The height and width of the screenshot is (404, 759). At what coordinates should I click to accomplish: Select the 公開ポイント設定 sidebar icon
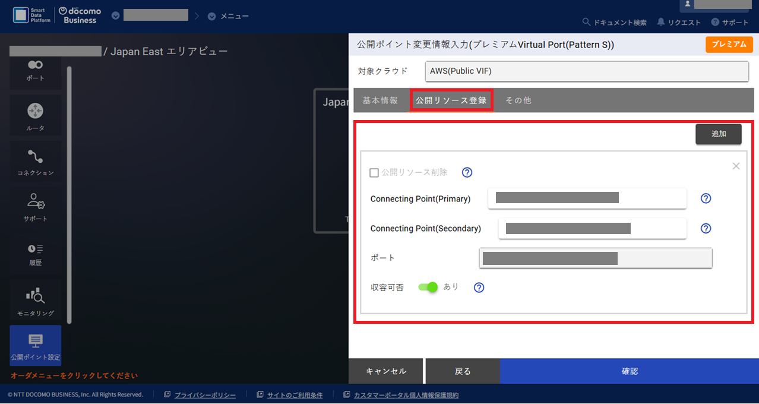[x=35, y=345]
